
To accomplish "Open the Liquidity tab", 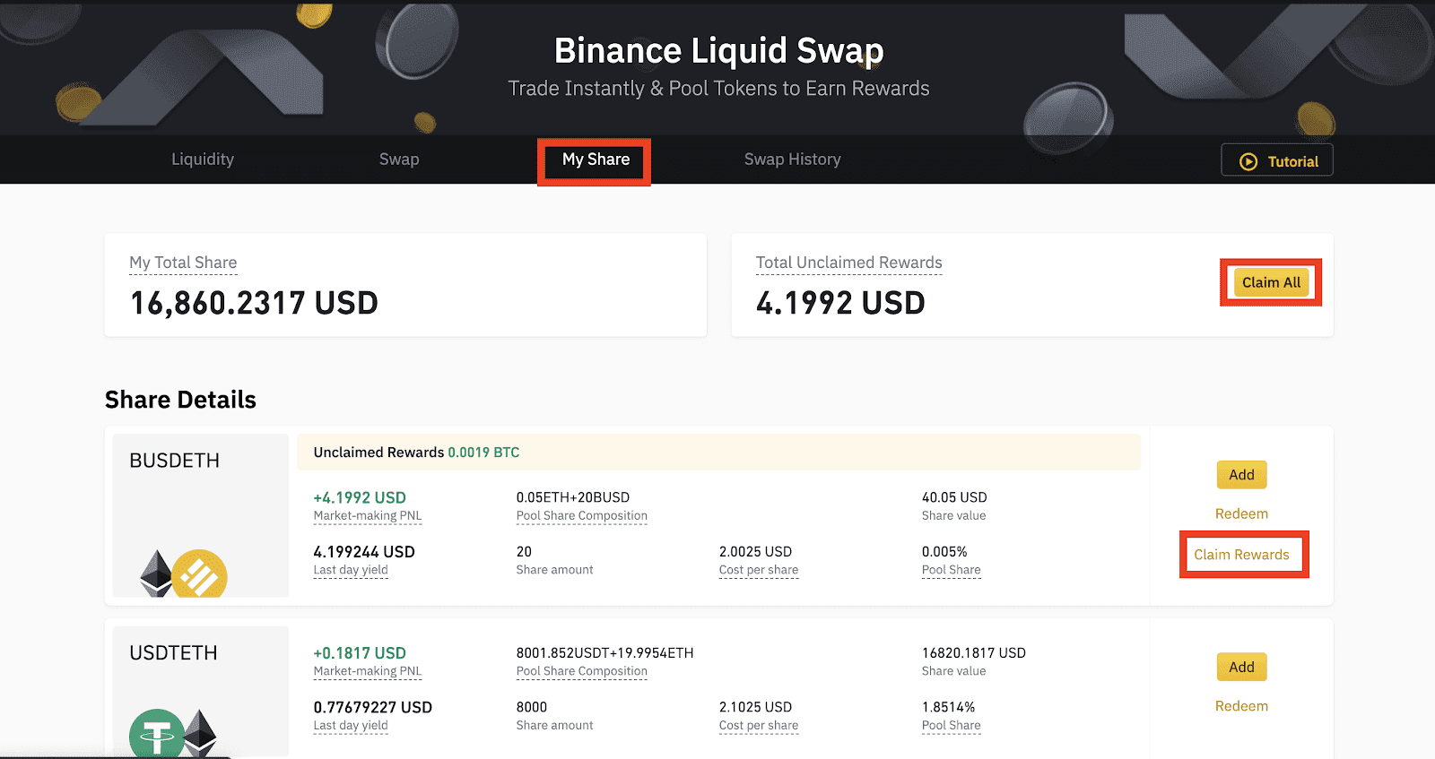I will (x=203, y=160).
